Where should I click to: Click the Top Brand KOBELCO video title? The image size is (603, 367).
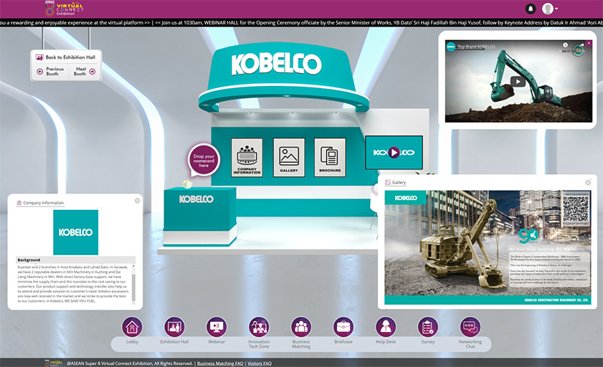(477, 47)
